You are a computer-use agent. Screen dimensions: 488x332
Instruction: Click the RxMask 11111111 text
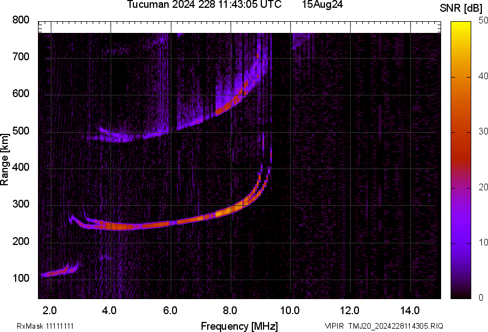tap(45, 326)
